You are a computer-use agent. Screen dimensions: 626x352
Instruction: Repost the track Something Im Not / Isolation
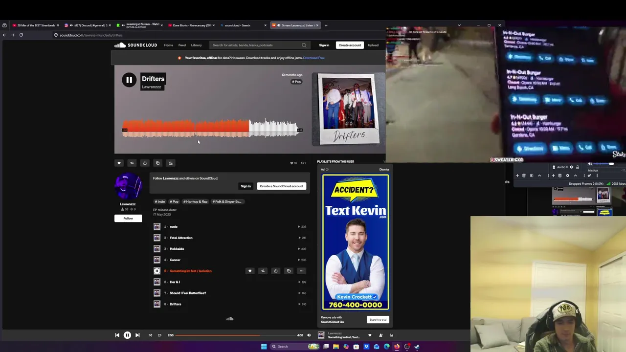(x=263, y=271)
